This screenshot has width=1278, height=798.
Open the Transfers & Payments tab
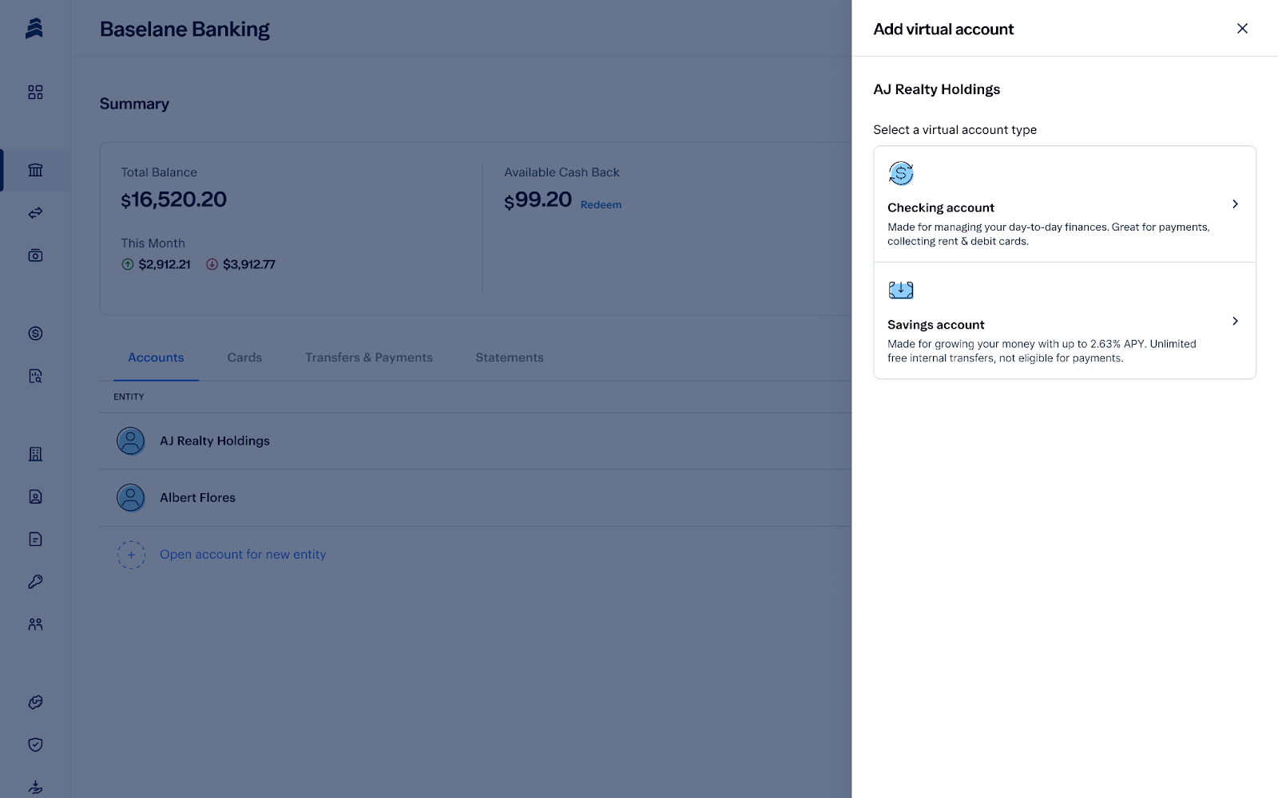point(369,358)
